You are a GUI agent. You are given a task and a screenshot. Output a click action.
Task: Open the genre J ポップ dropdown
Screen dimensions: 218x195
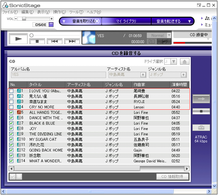(x=184, y=75)
